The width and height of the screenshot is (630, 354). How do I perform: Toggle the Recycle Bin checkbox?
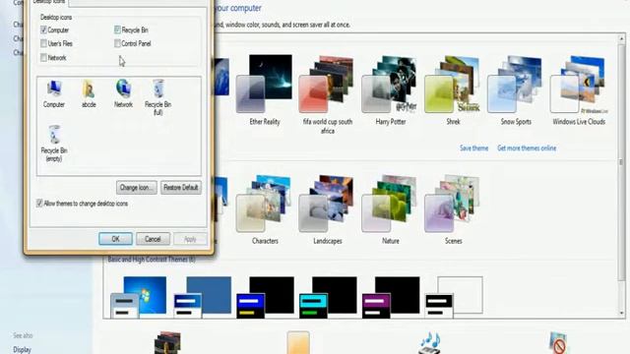pyautogui.click(x=117, y=29)
